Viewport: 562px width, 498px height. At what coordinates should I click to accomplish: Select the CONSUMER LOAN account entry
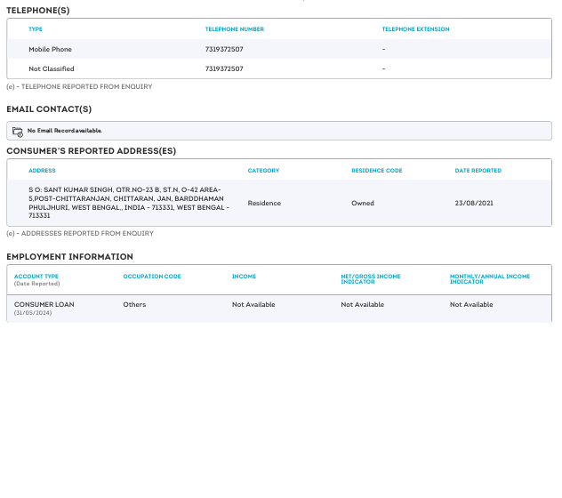pyautogui.click(x=44, y=304)
